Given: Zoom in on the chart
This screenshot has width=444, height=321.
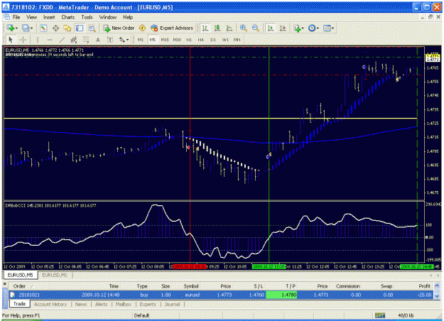Looking at the screenshot, I should (x=243, y=28).
